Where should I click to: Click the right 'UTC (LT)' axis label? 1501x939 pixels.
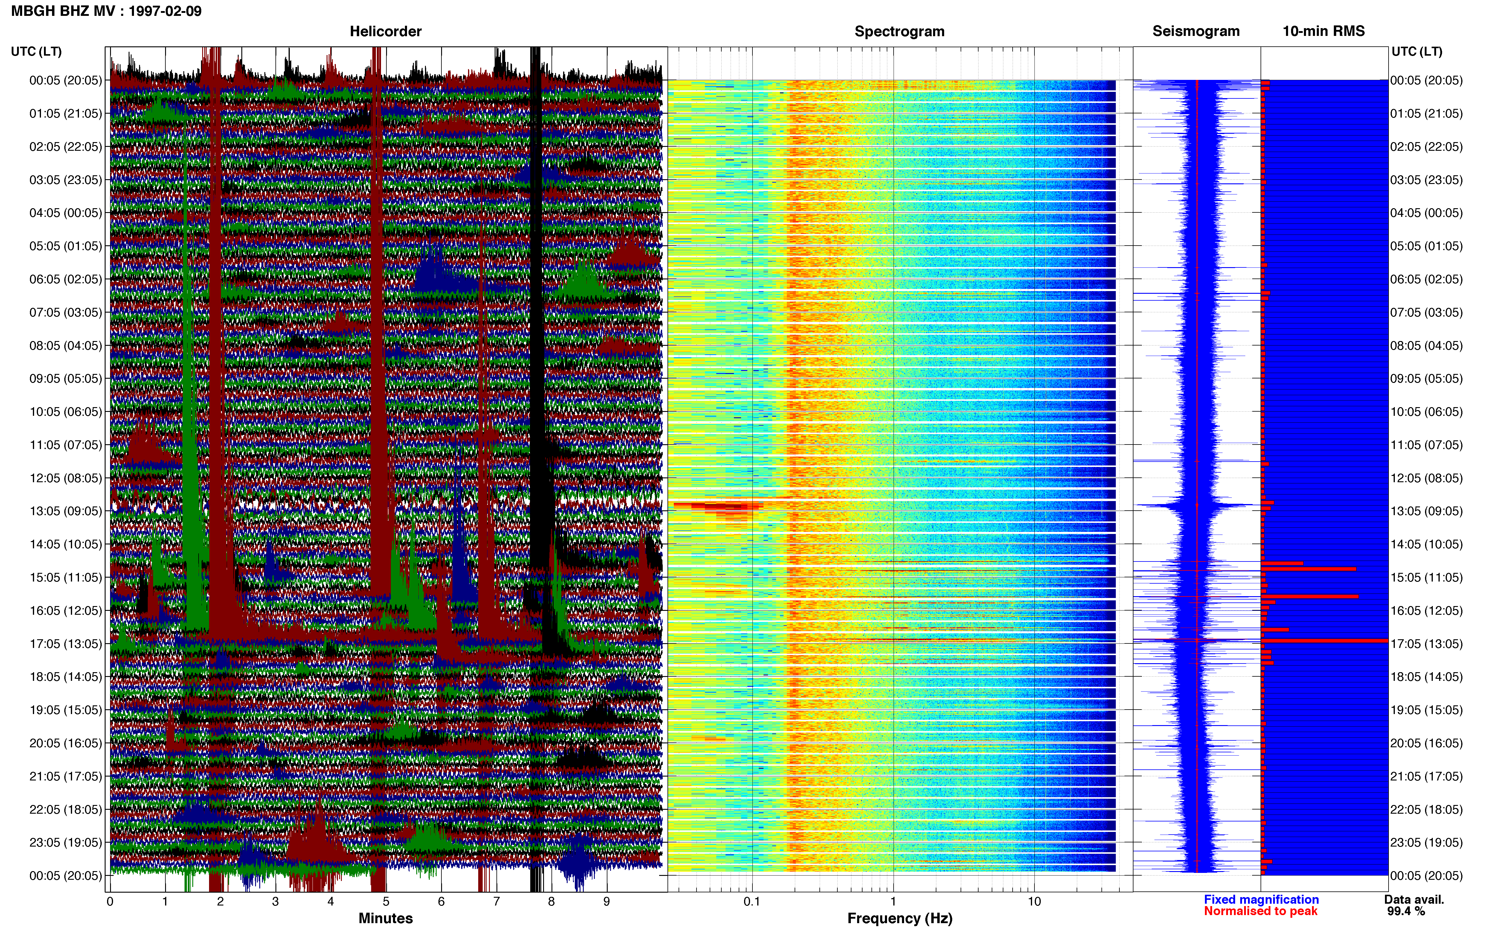click(x=1417, y=51)
